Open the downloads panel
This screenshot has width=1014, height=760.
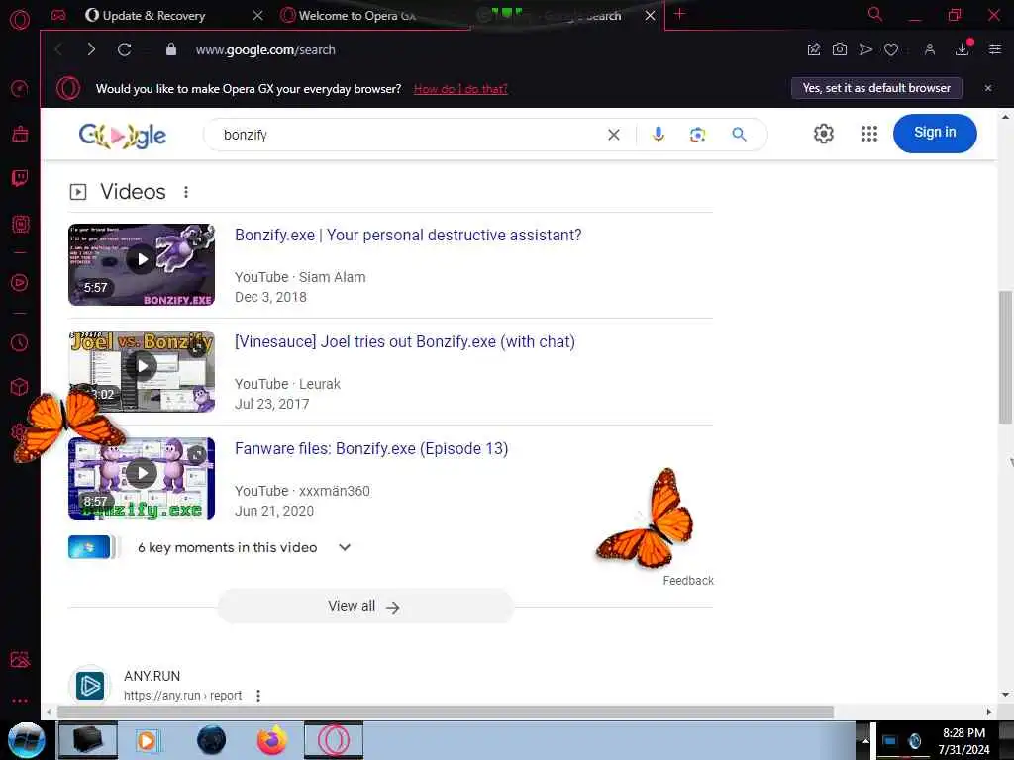pos(963,49)
